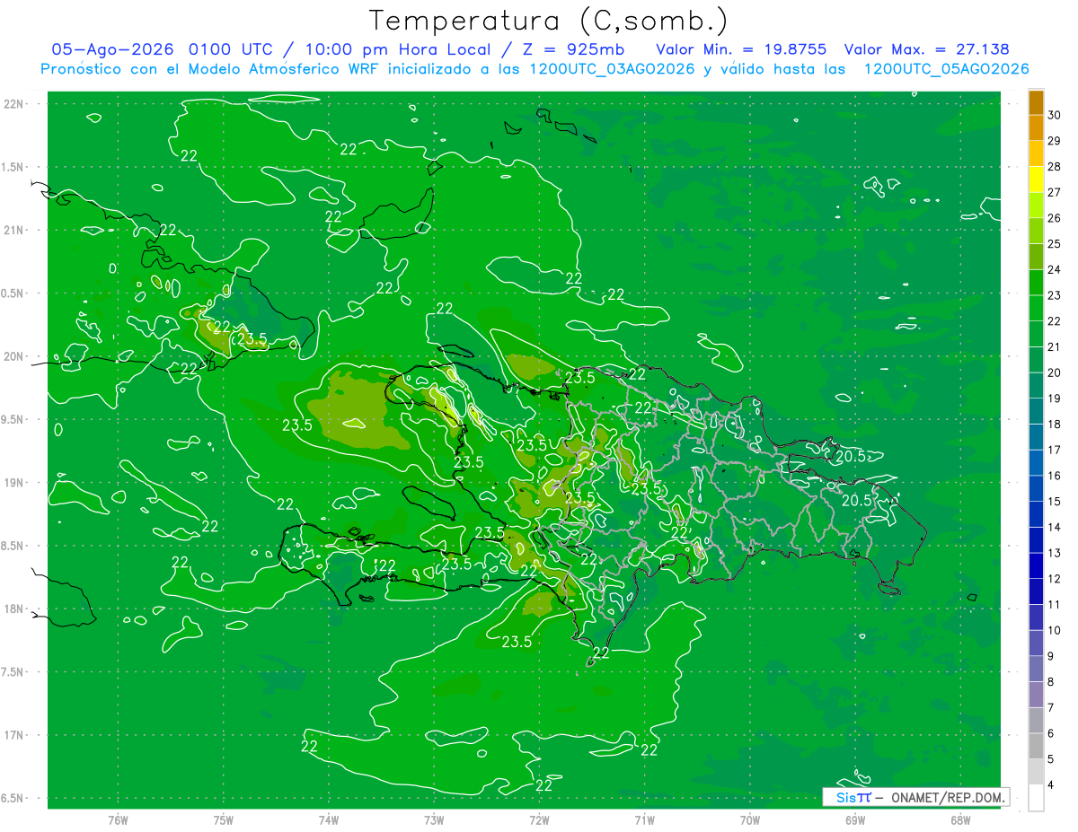Click the '30' label on the color scale
Image resolution: width=1078 pixels, height=832 pixels.
tap(1054, 115)
